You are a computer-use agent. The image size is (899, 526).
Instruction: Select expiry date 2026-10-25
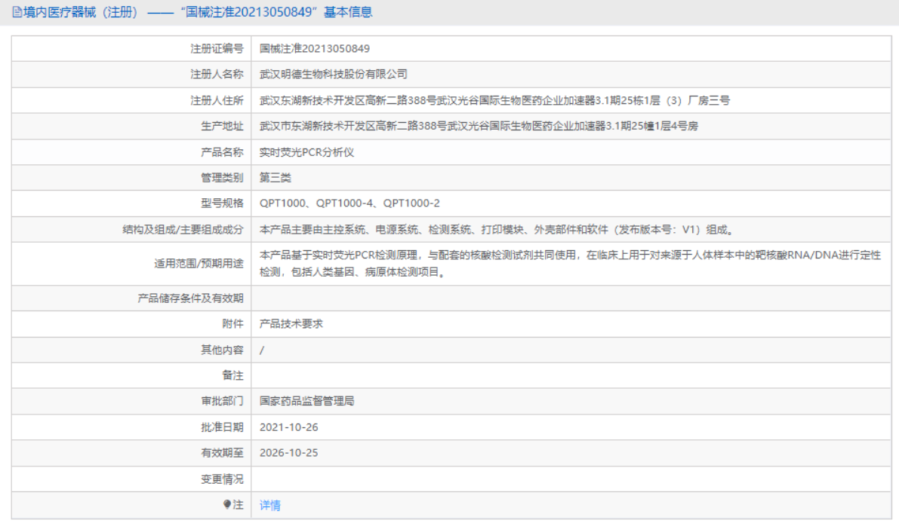[289, 453]
